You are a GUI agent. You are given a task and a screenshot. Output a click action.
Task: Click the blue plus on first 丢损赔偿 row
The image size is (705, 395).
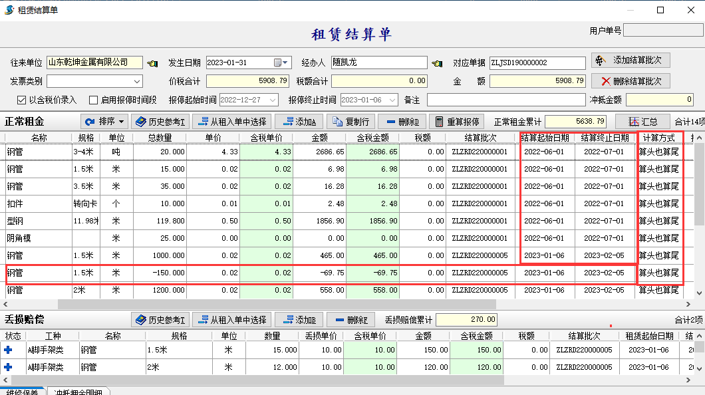[9, 350]
